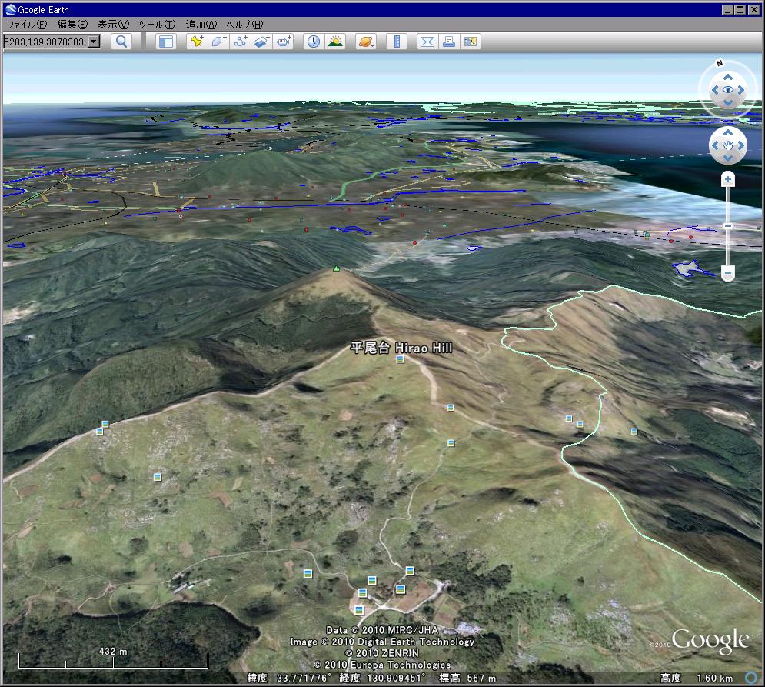
Task: Add a new placemark
Action: click(197, 42)
